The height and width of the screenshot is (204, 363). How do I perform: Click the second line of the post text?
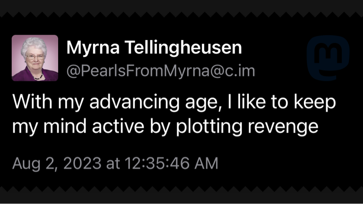pyautogui.click(x=165, y=127)
